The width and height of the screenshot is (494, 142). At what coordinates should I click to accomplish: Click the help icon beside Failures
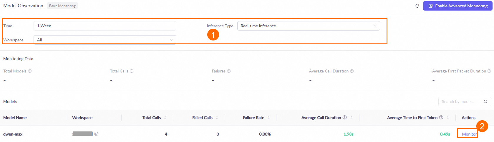(x=229, y=71)
